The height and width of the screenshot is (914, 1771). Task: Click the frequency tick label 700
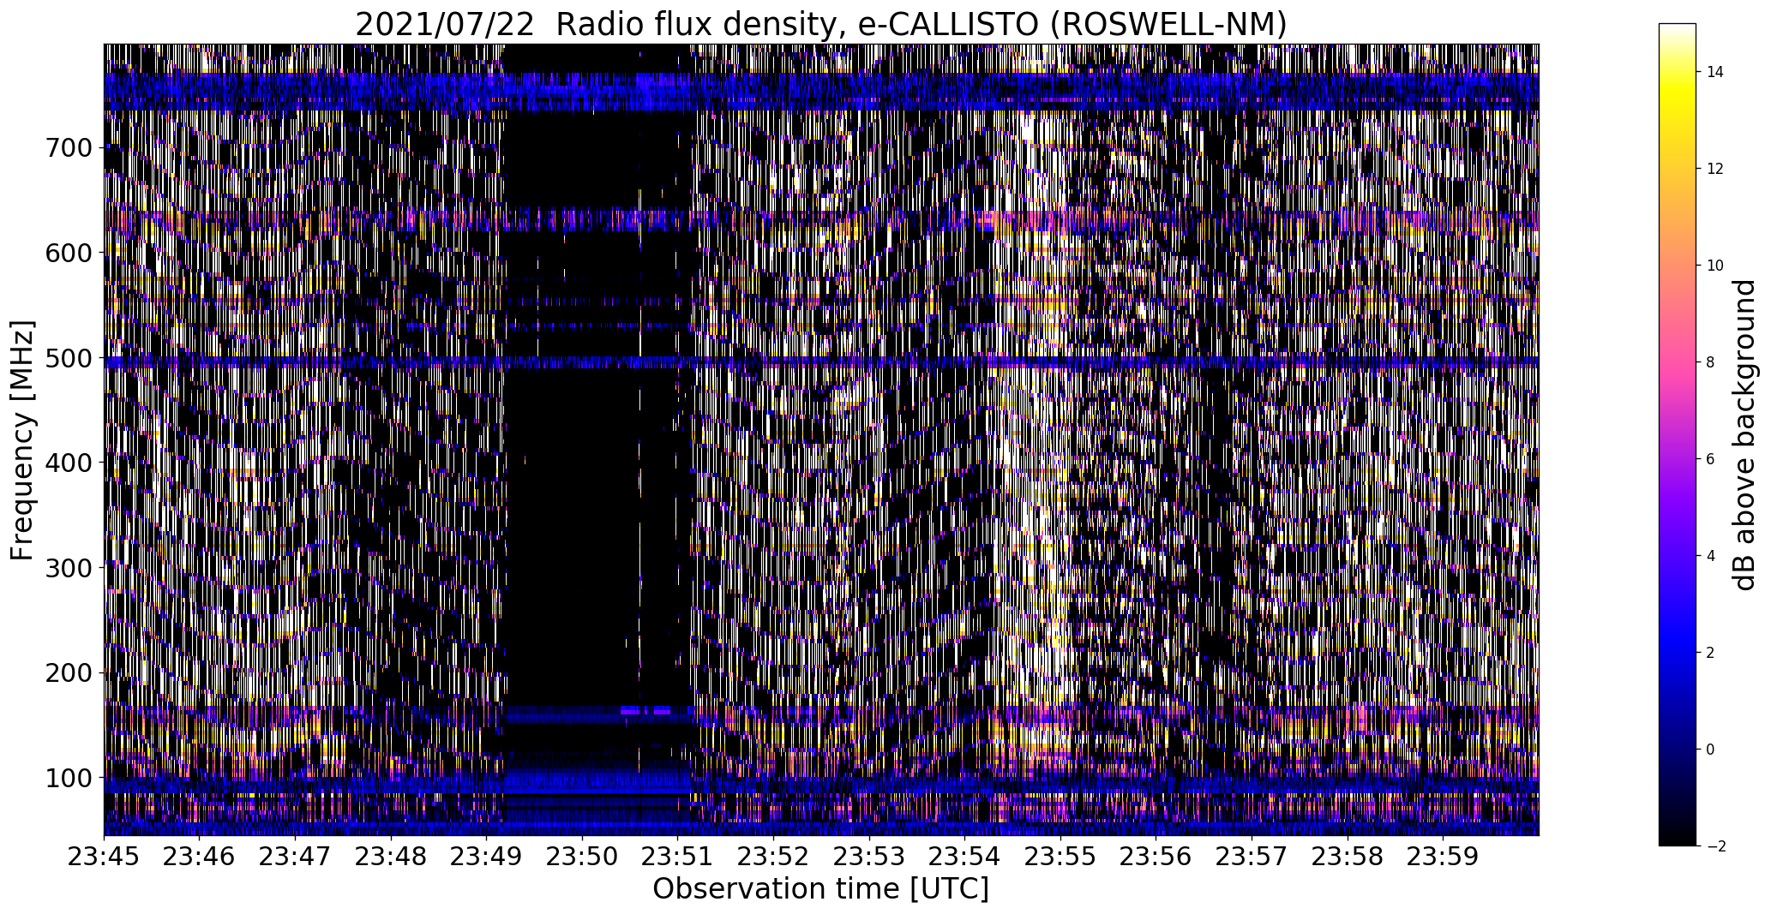pyautogui.click(x=69, y=148)
